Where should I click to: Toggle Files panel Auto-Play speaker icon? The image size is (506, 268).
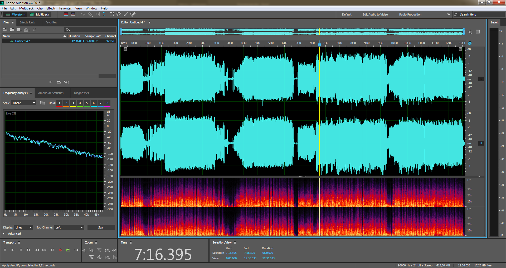[67, 82]
